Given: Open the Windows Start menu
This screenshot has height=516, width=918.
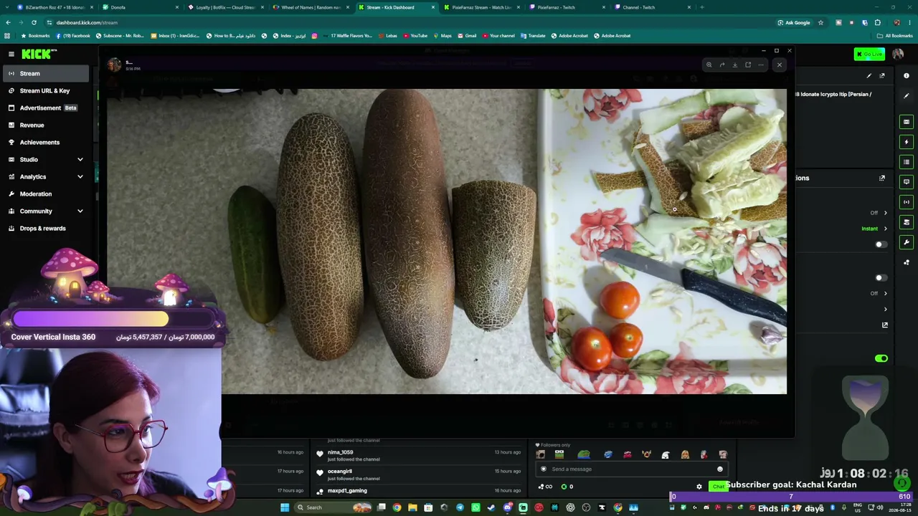Looking at the screenshot, I should (285, 508).
